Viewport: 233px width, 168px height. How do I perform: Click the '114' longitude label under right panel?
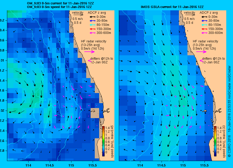click(140, 165)
